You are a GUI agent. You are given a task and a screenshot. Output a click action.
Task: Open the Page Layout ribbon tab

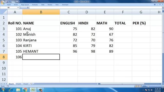[25, 5]
